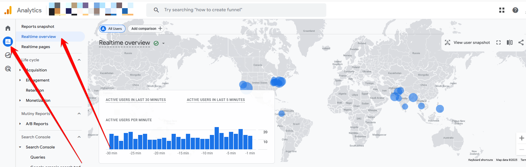Click the plus icon in Add comparison

point(160,28)
